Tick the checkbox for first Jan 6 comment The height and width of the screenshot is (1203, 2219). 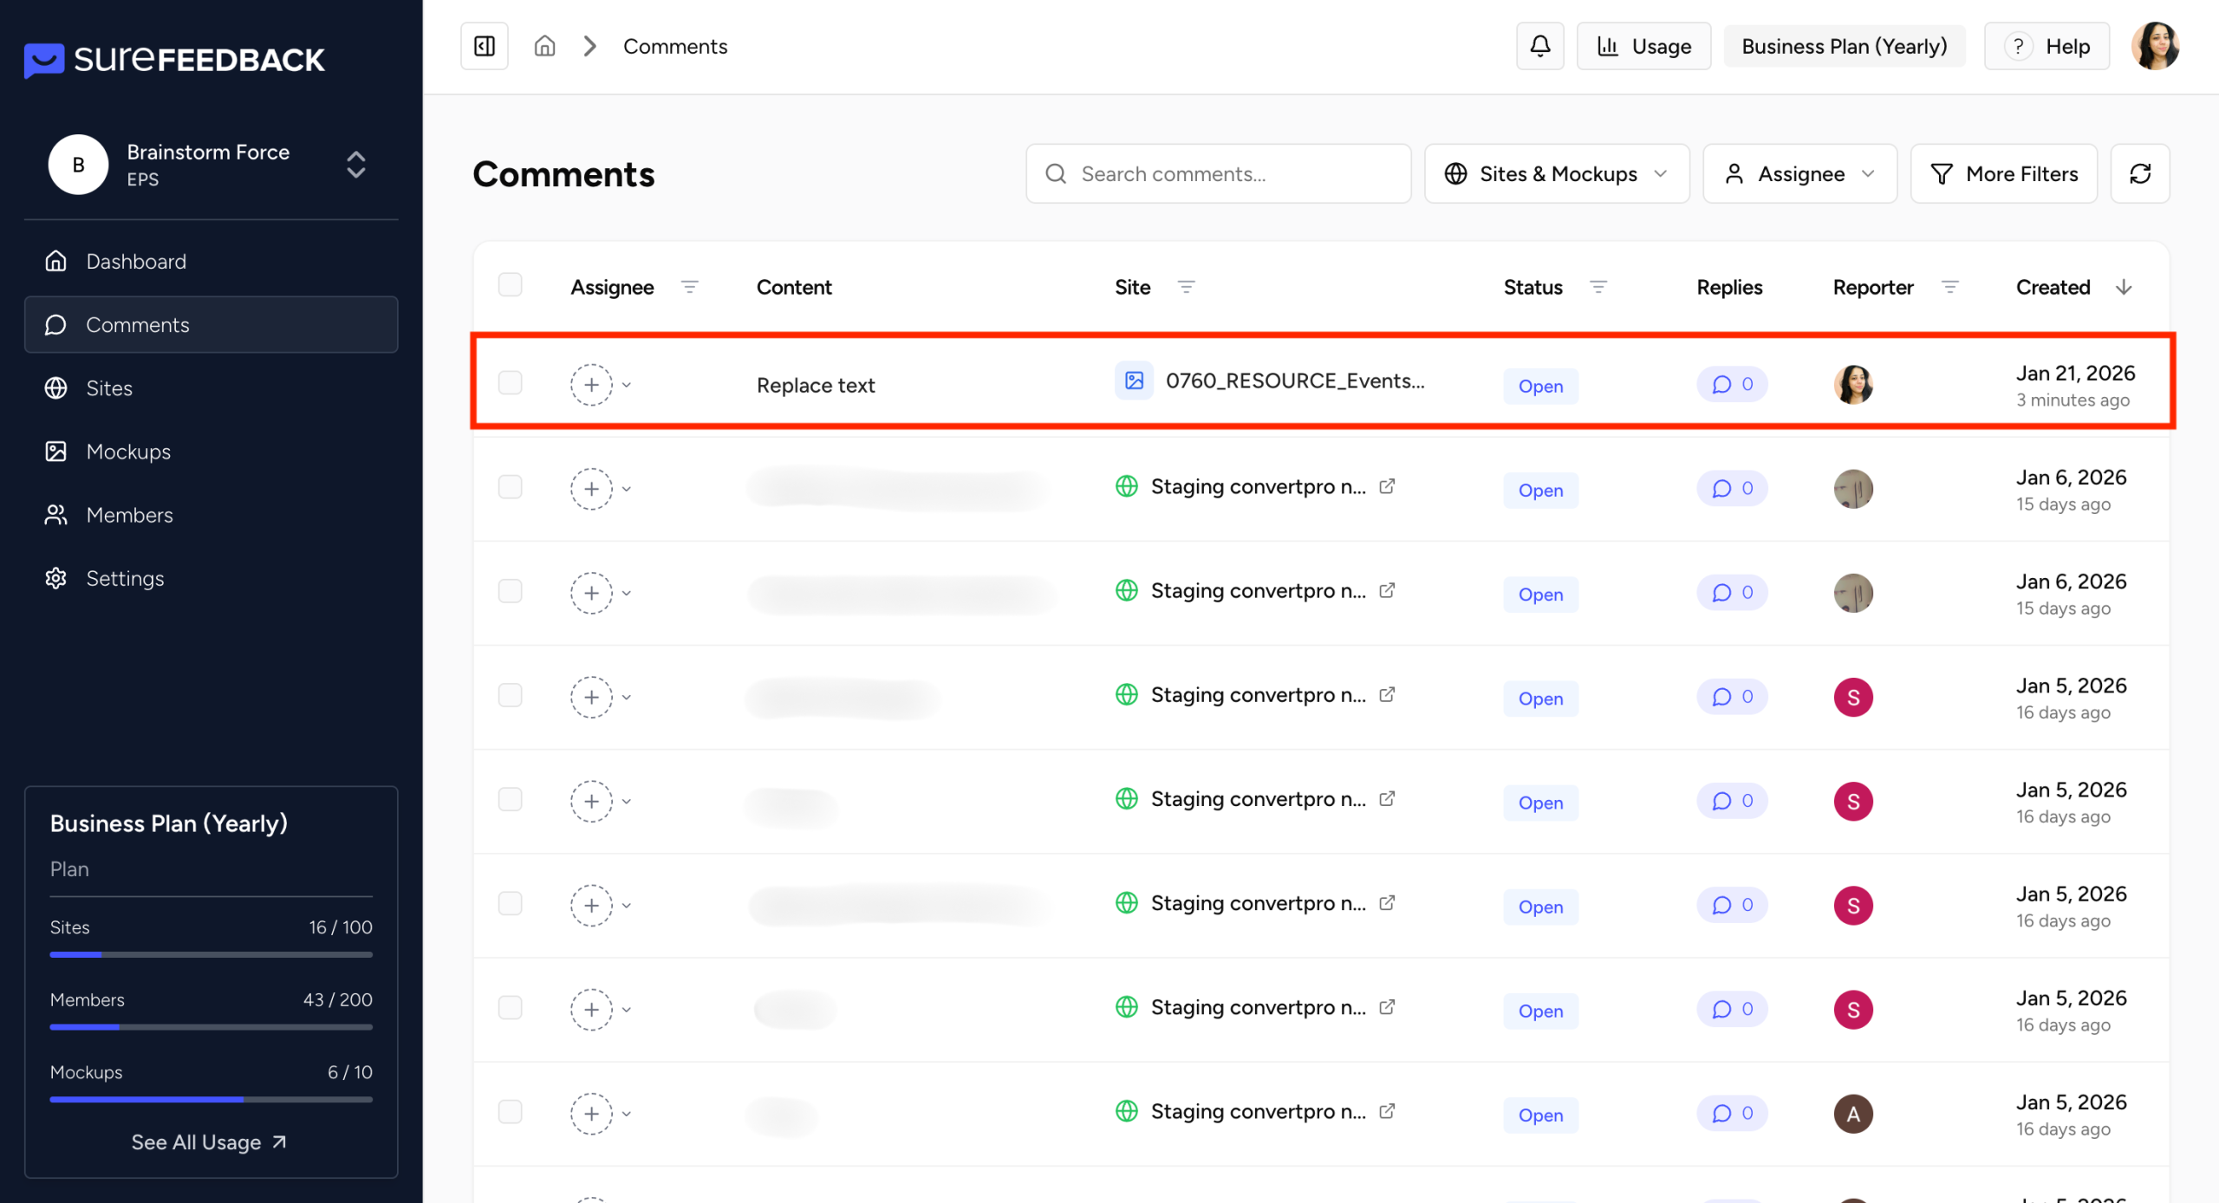tap(511, 487)
